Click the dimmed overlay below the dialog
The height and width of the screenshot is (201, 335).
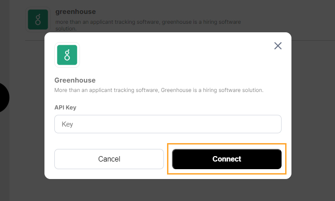pos(167,190)
